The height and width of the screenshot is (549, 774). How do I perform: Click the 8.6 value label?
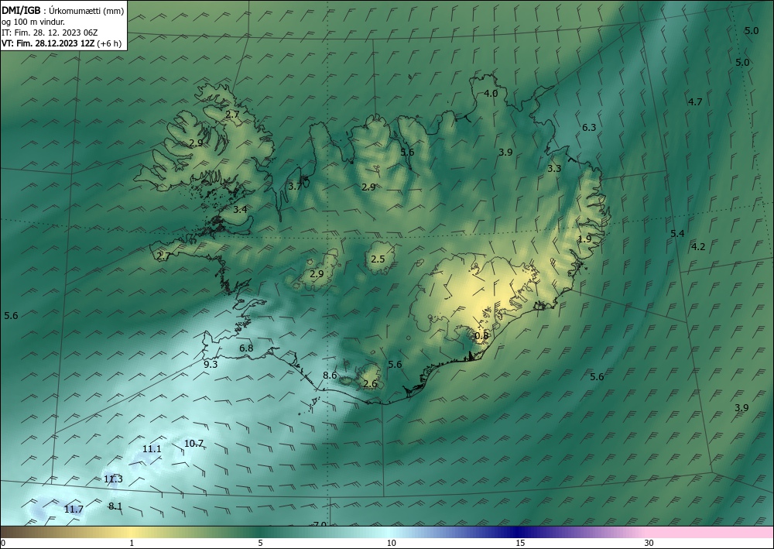point(330,376)
